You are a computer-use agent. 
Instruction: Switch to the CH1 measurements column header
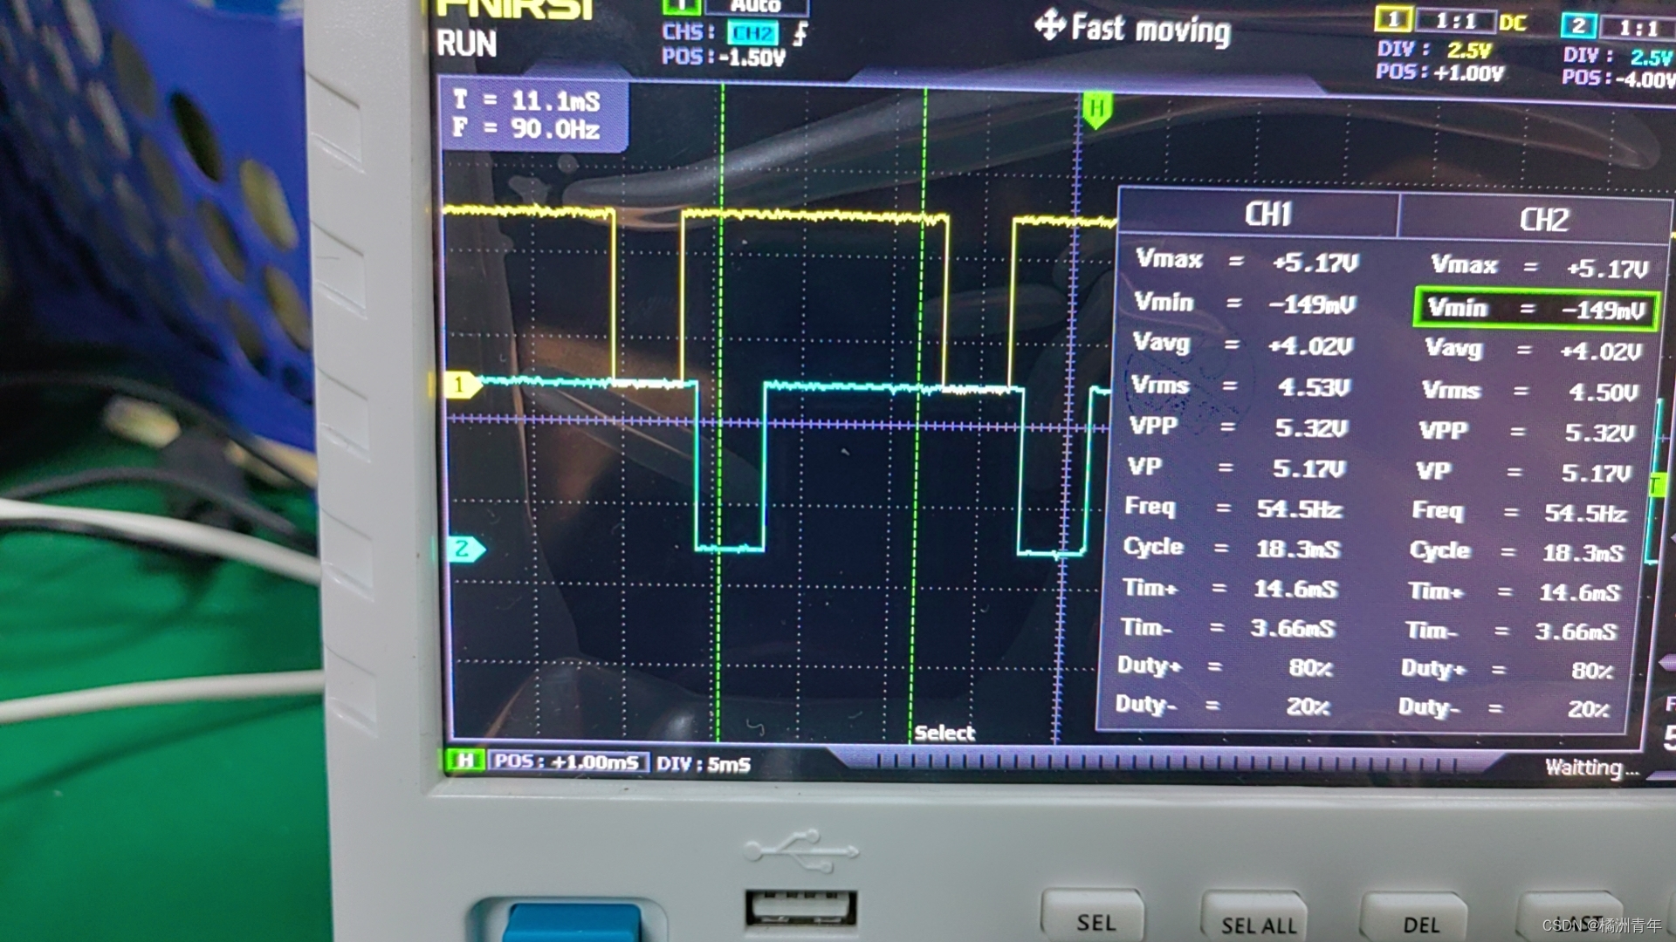[x=1267, y=215]
